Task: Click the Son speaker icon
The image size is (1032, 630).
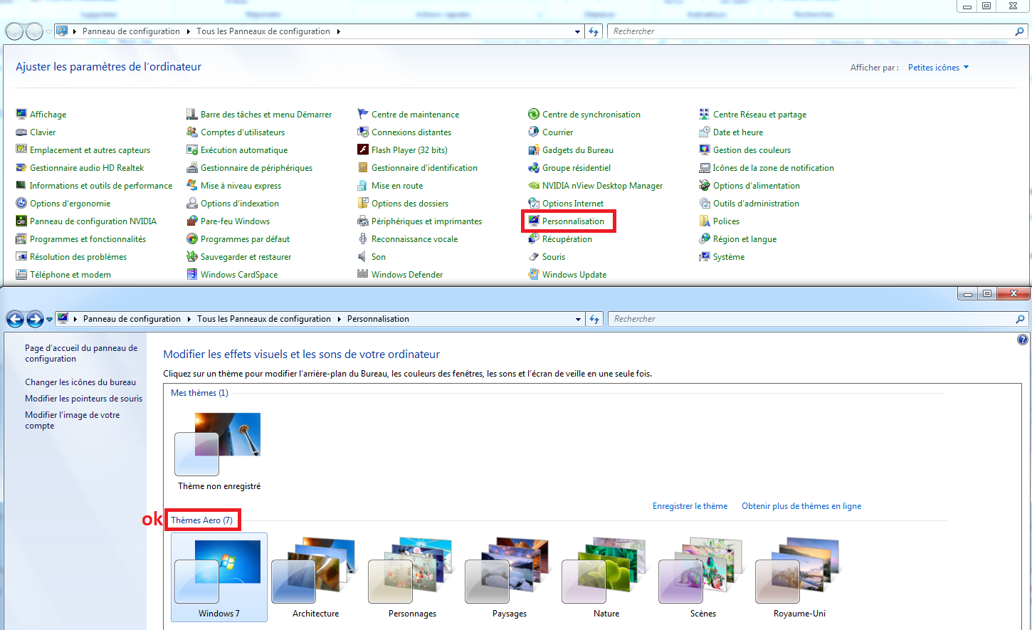Action: point(363,256)
